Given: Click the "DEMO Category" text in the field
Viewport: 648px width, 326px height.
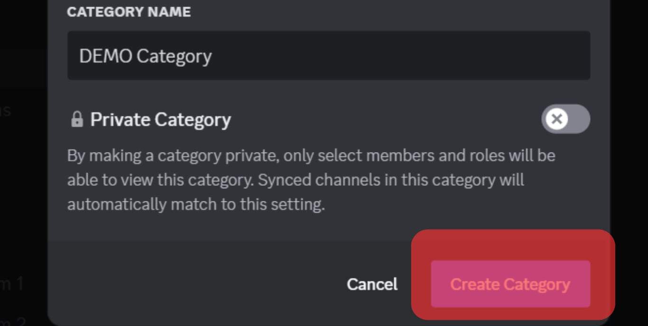Looking at the screenshot, I should point(145,56).
